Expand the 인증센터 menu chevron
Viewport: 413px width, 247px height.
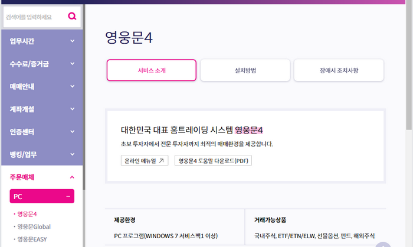pos(72,132)
